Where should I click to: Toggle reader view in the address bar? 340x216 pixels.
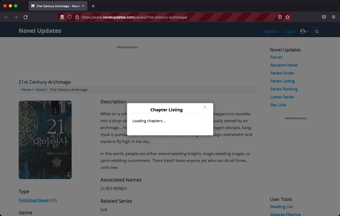tap(279, 17)
